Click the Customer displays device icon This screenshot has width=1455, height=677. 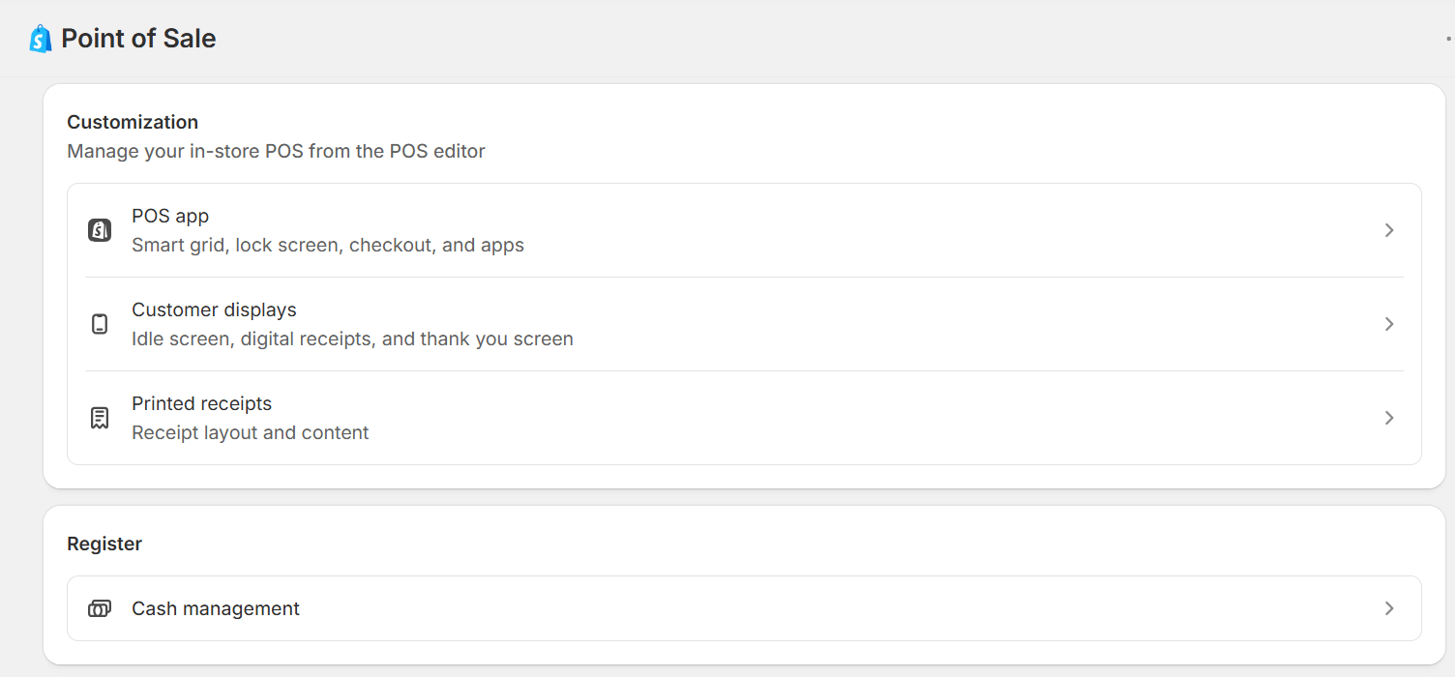click(x=100, y=324)
